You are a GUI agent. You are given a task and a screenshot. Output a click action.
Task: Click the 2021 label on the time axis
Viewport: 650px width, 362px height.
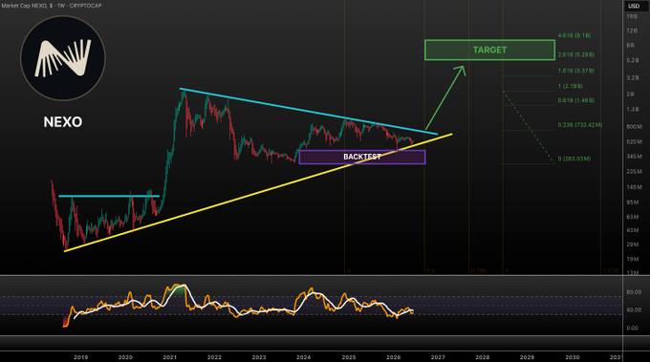click(170, 357)
